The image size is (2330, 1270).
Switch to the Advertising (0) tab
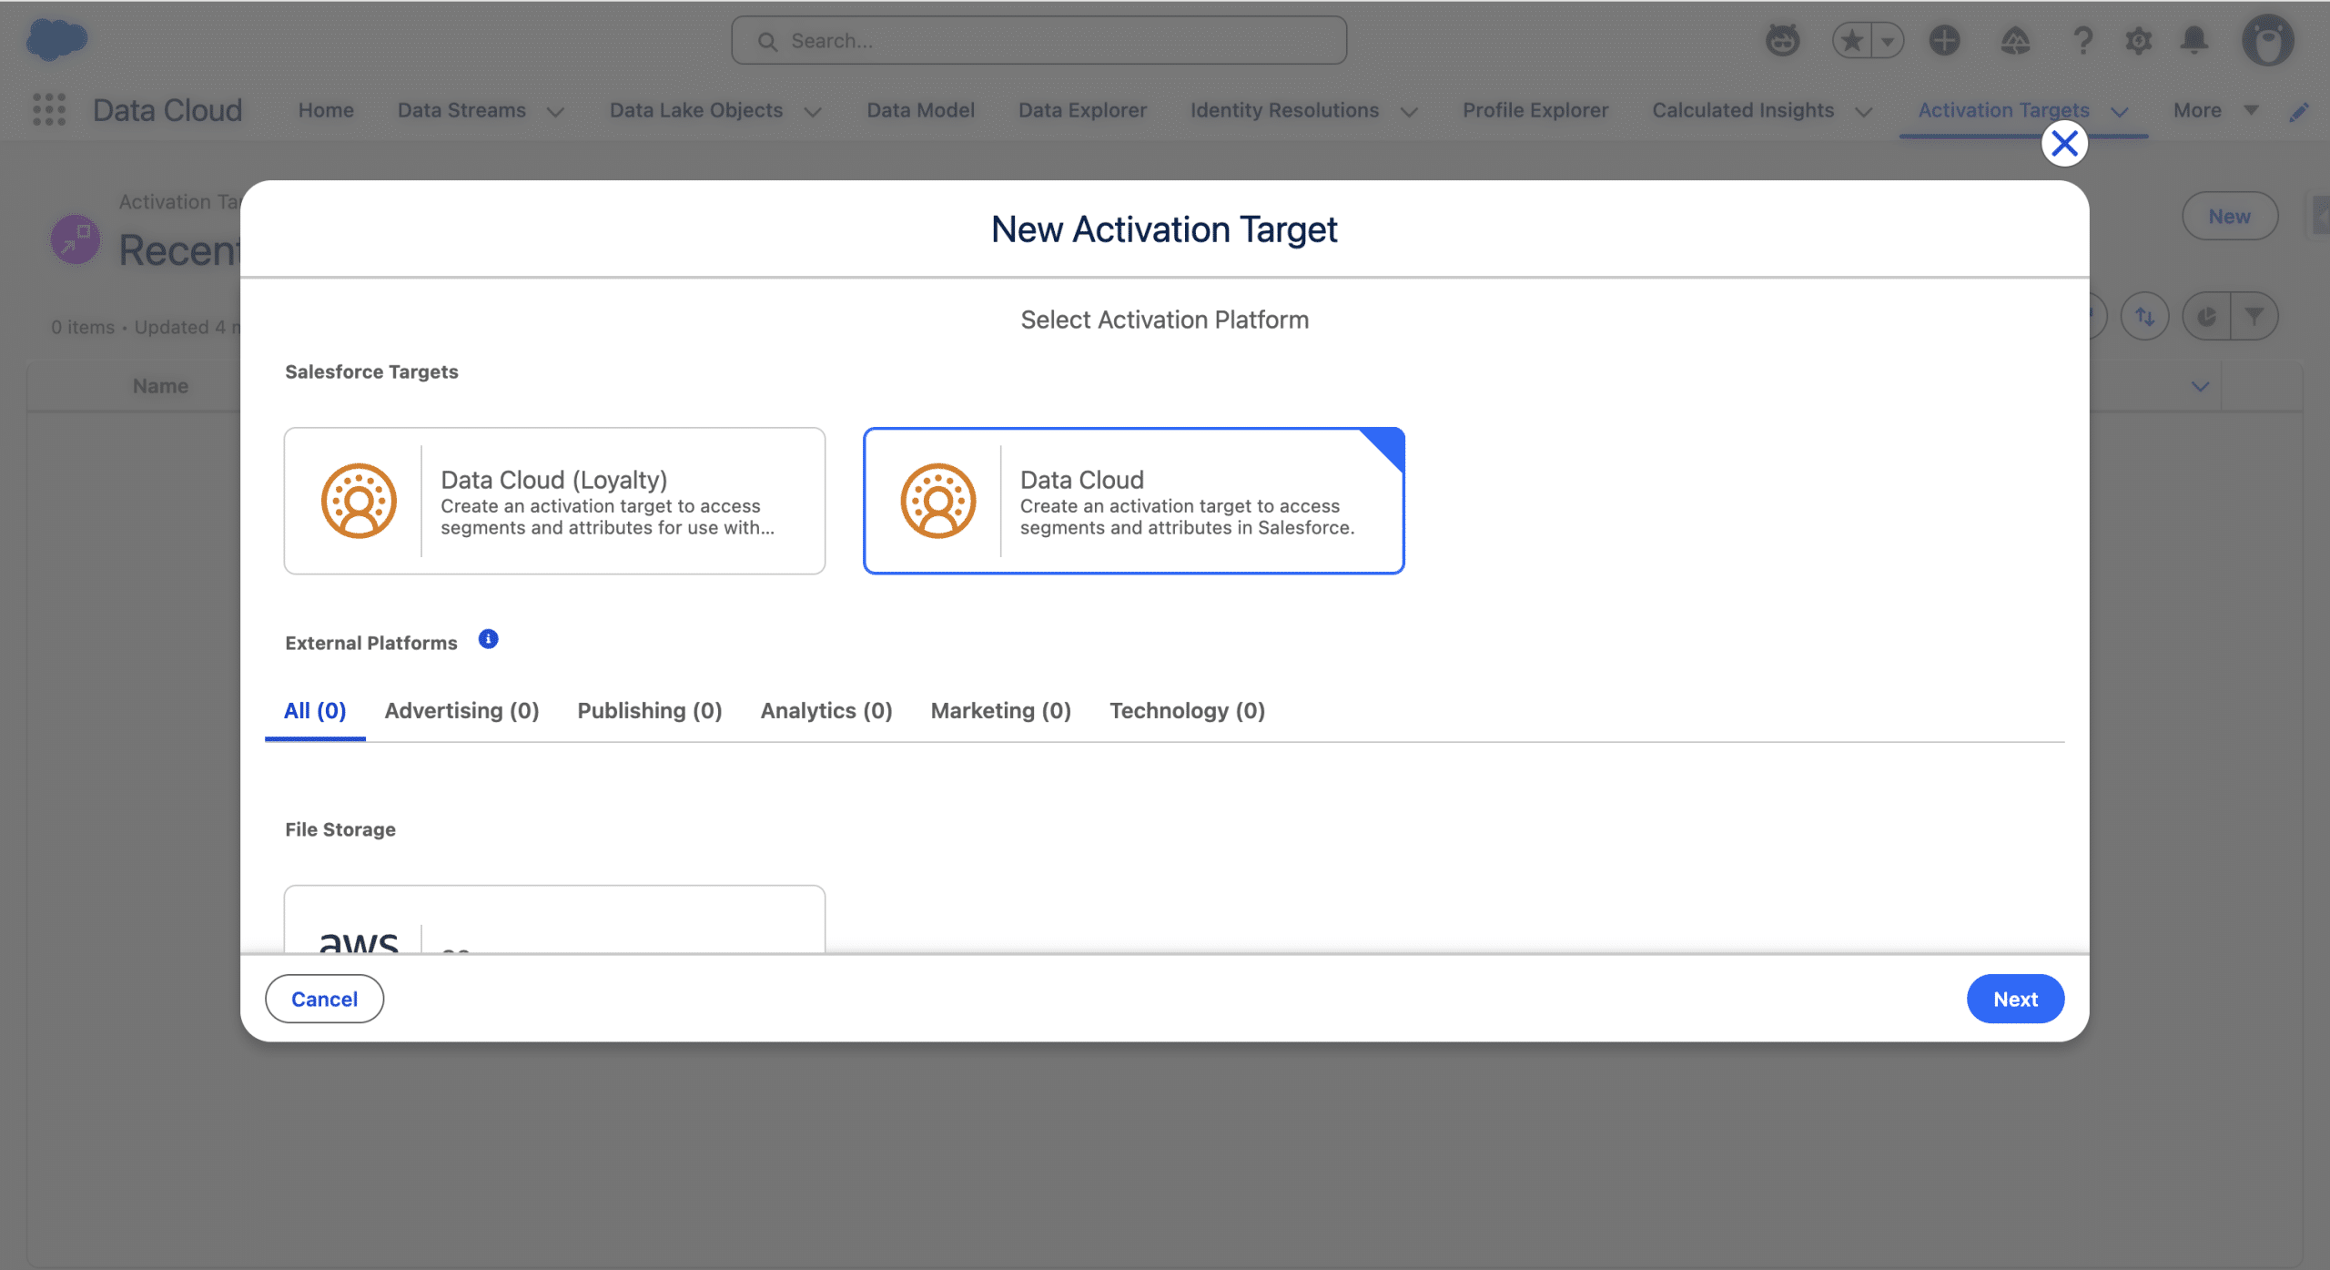coord(461,710)
